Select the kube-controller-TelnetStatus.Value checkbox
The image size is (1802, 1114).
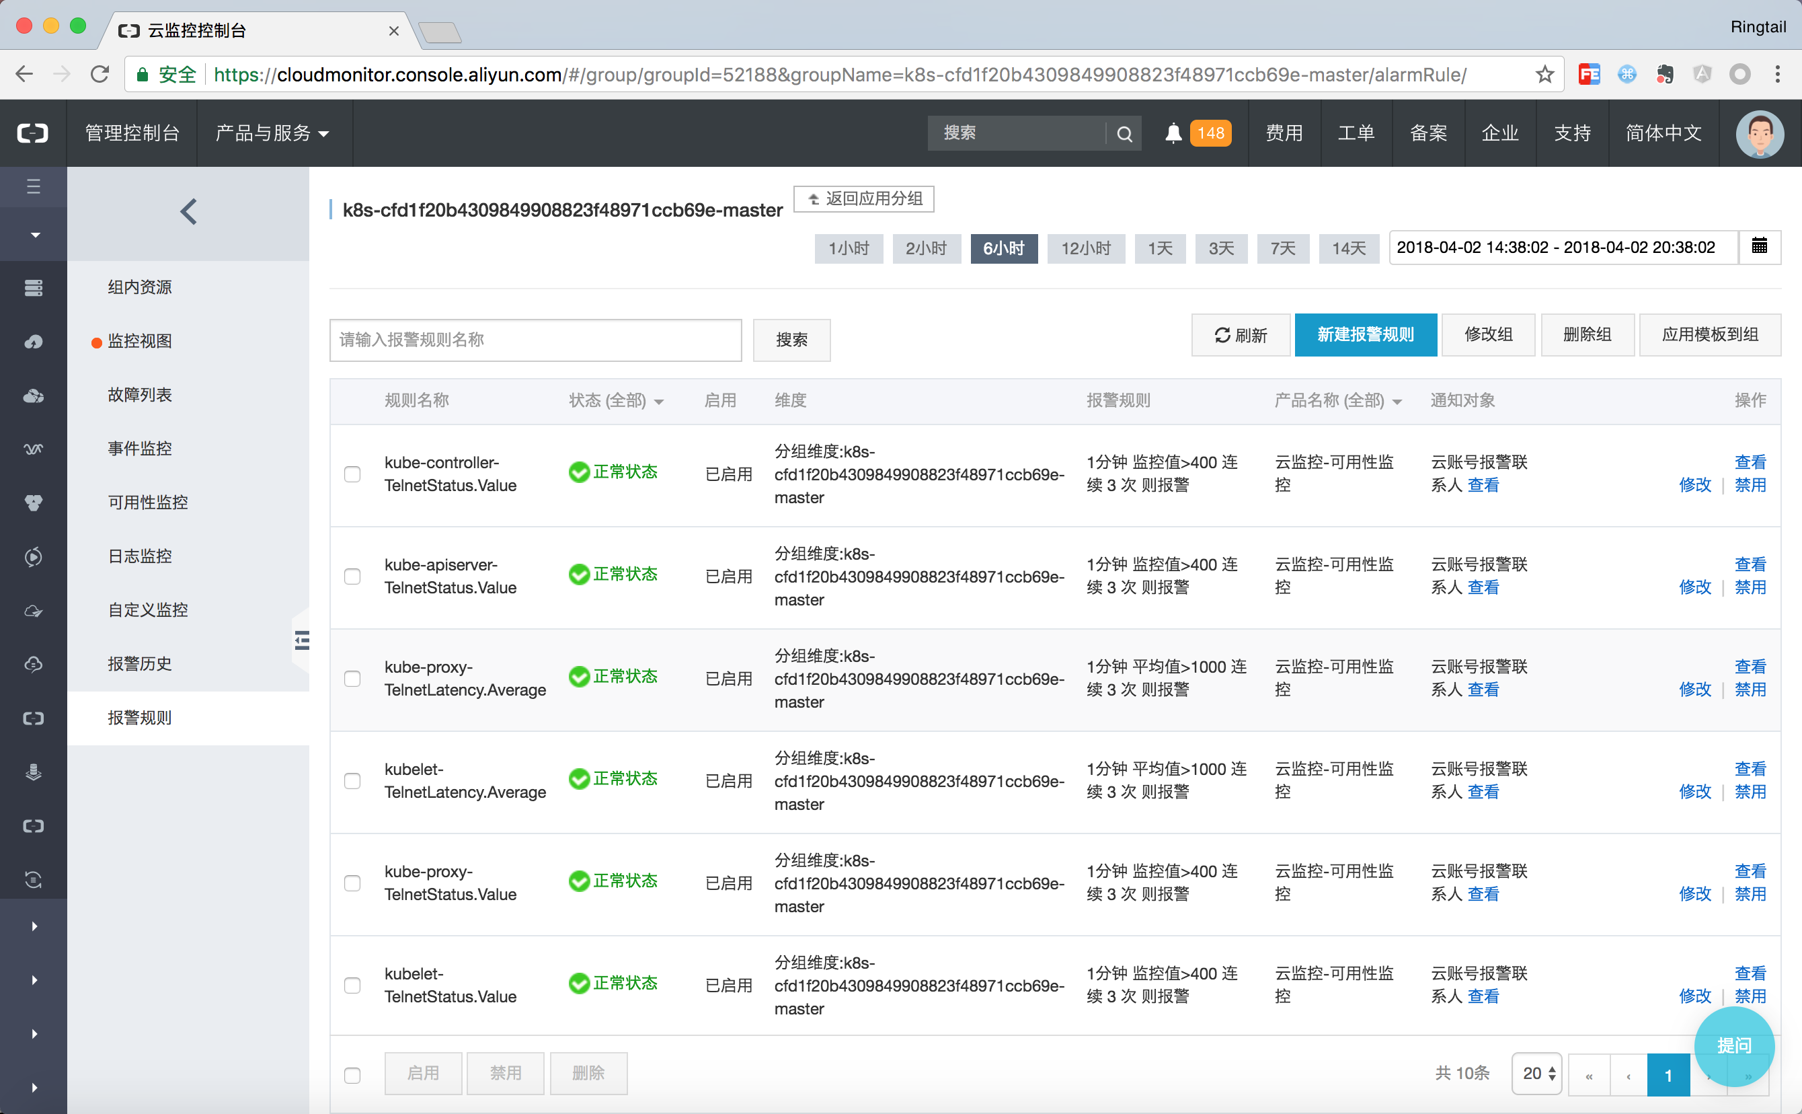(352, 474)
